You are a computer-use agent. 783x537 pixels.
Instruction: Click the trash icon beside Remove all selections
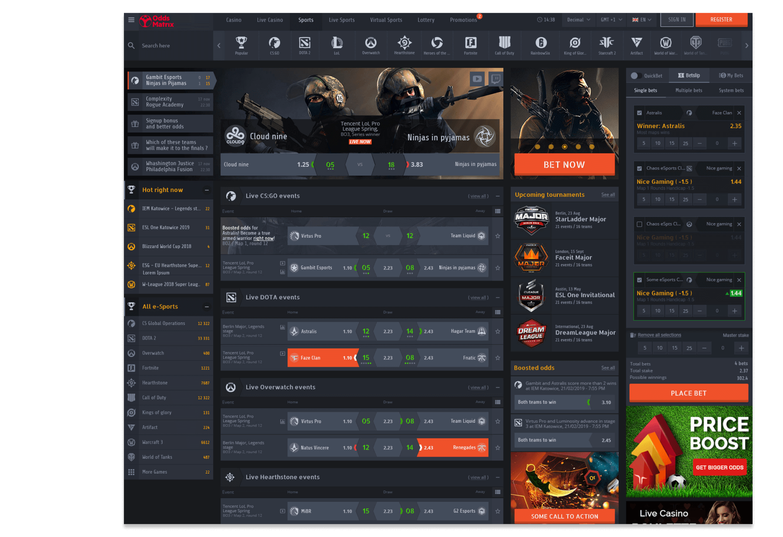(633, 335)
